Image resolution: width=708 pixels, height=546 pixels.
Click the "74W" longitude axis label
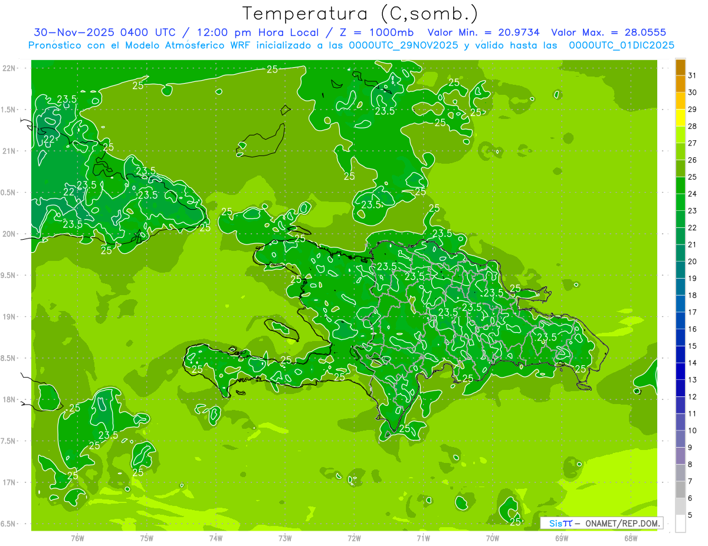point(216,538)
